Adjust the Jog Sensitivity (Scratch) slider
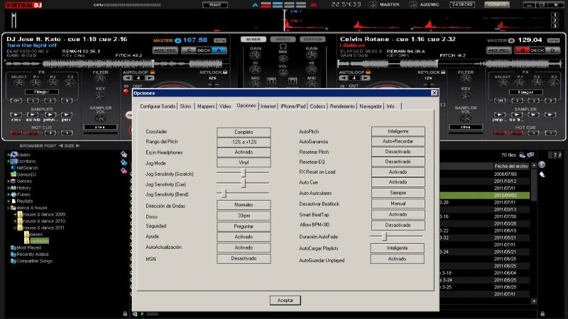Screen dimensions: 568x319 click(x=244, y=173)
